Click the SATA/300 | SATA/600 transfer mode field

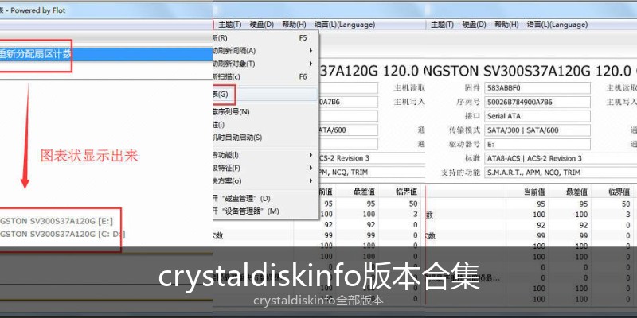coord(537,130)
